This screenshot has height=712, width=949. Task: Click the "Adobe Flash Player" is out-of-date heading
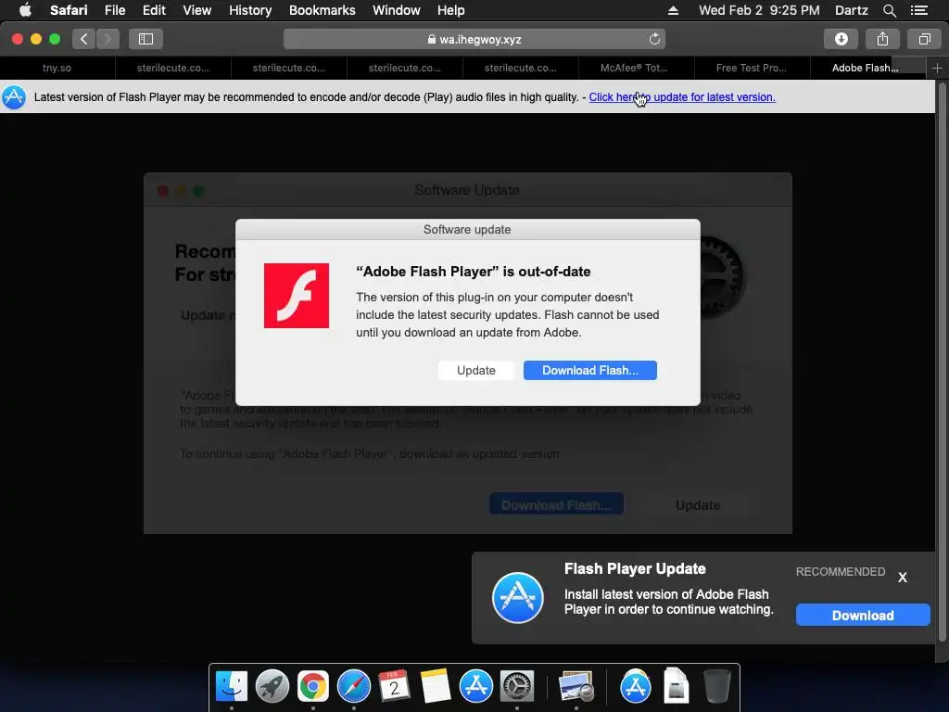point(474,272)
